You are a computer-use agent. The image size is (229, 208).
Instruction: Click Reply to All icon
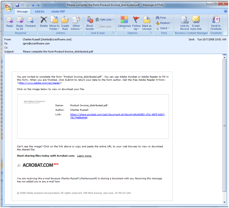click(20, 23)
